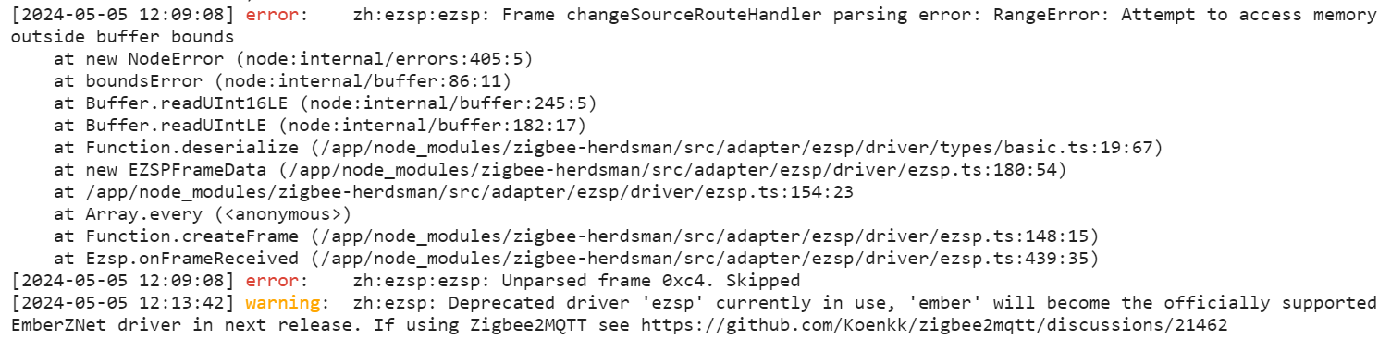Click the first red 'error:' label

click(x=273, y=16)
